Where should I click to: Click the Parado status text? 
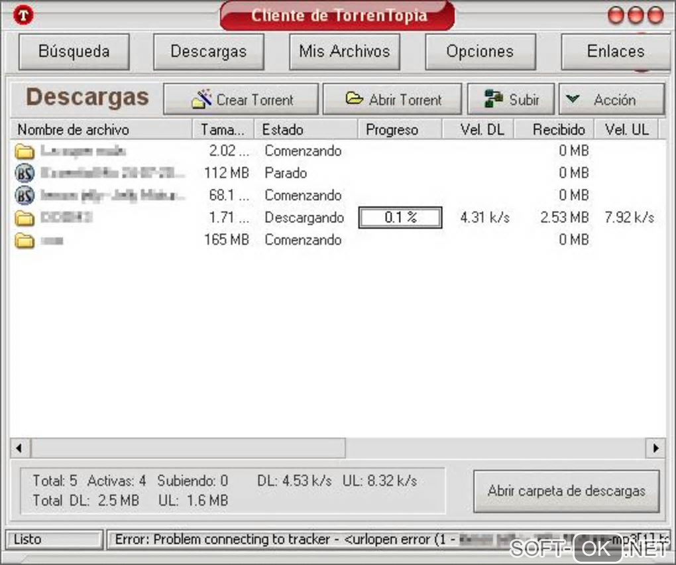286,173
